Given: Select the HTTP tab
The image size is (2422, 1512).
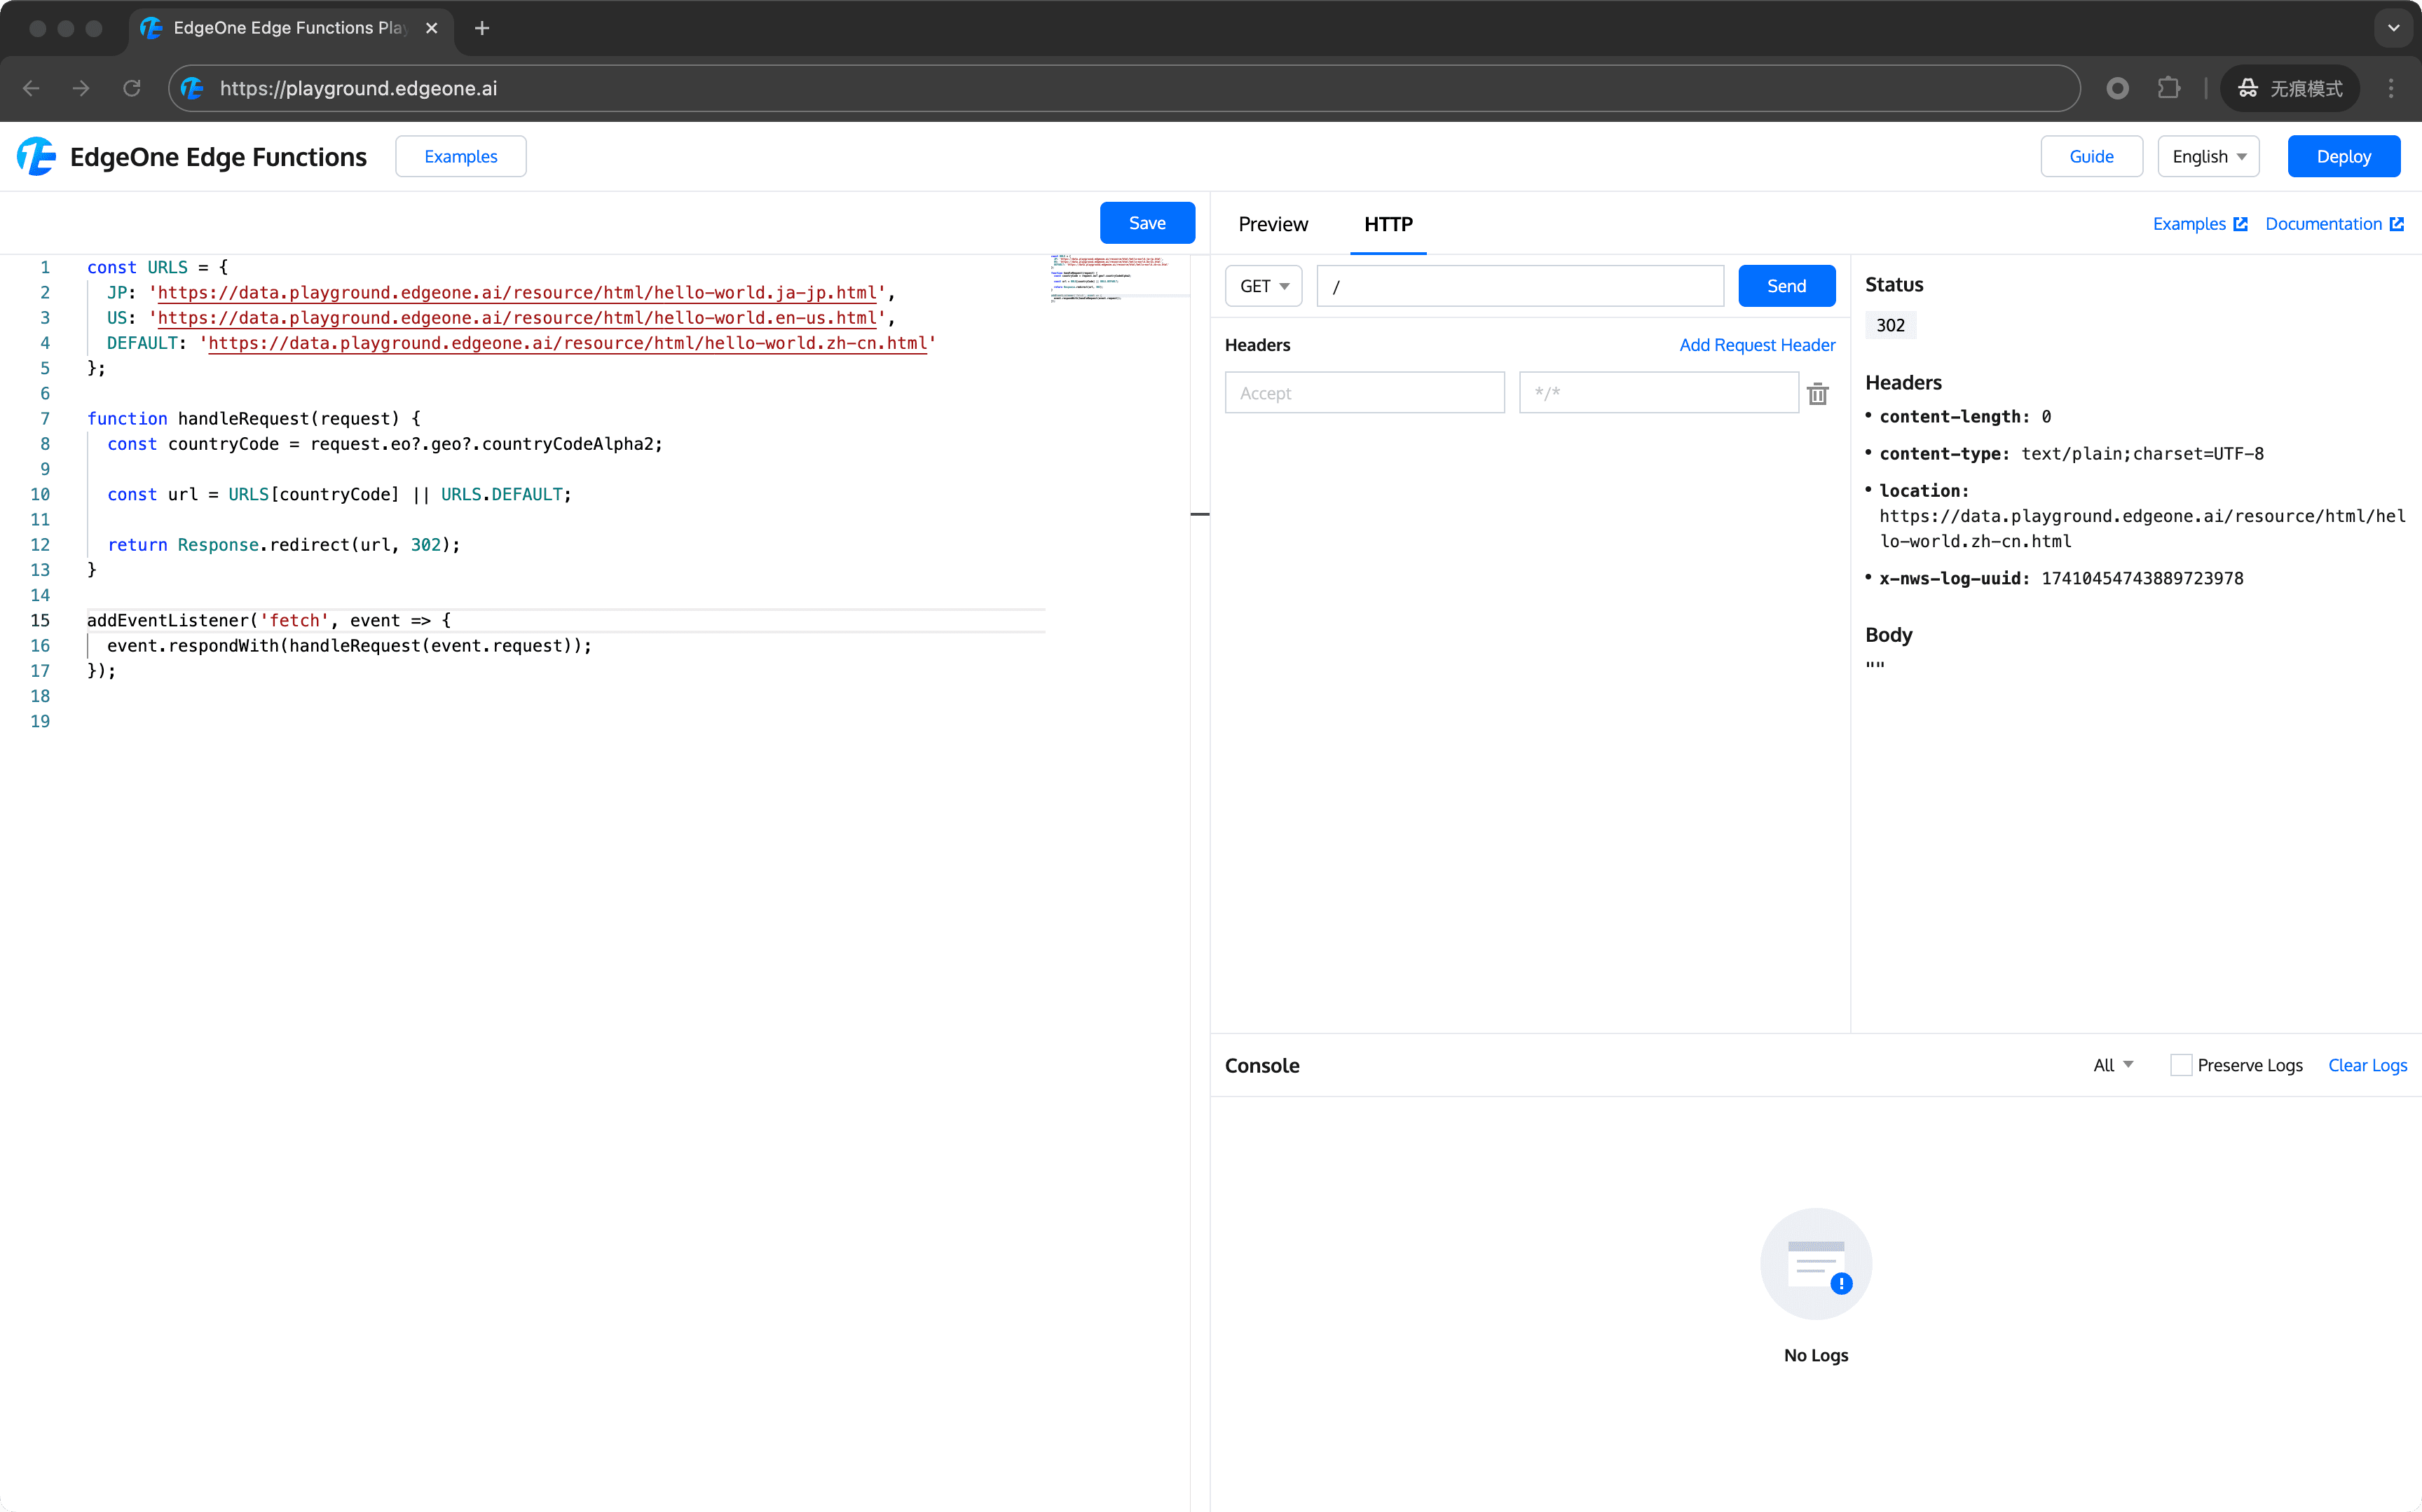Looking at the screenshot, I should [x=1388, y=224].
